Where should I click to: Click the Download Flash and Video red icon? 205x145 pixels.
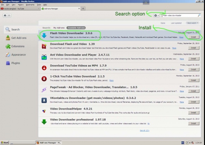pos(44,46)
